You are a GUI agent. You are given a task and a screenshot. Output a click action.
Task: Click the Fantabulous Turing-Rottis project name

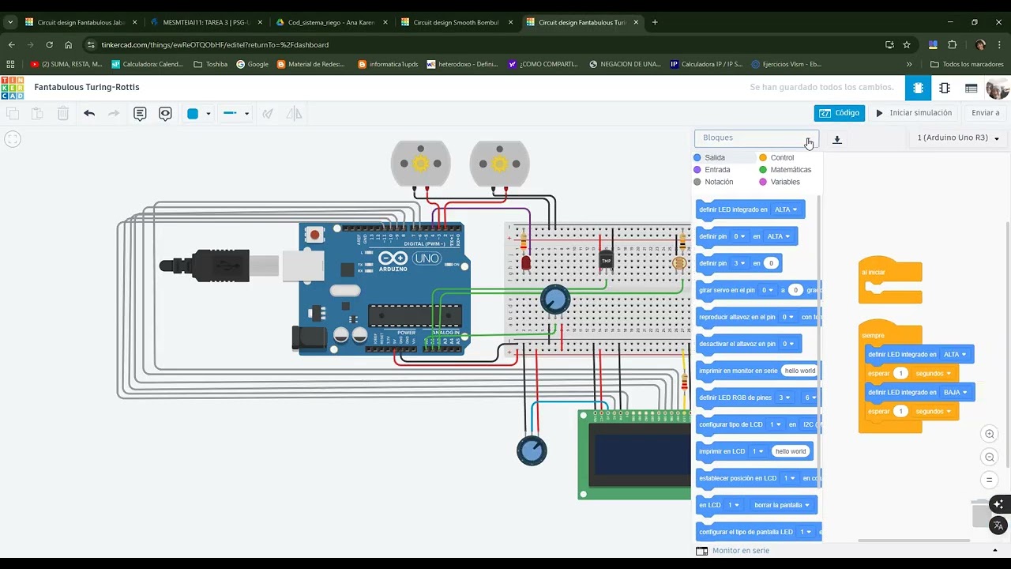click(87, 87)
